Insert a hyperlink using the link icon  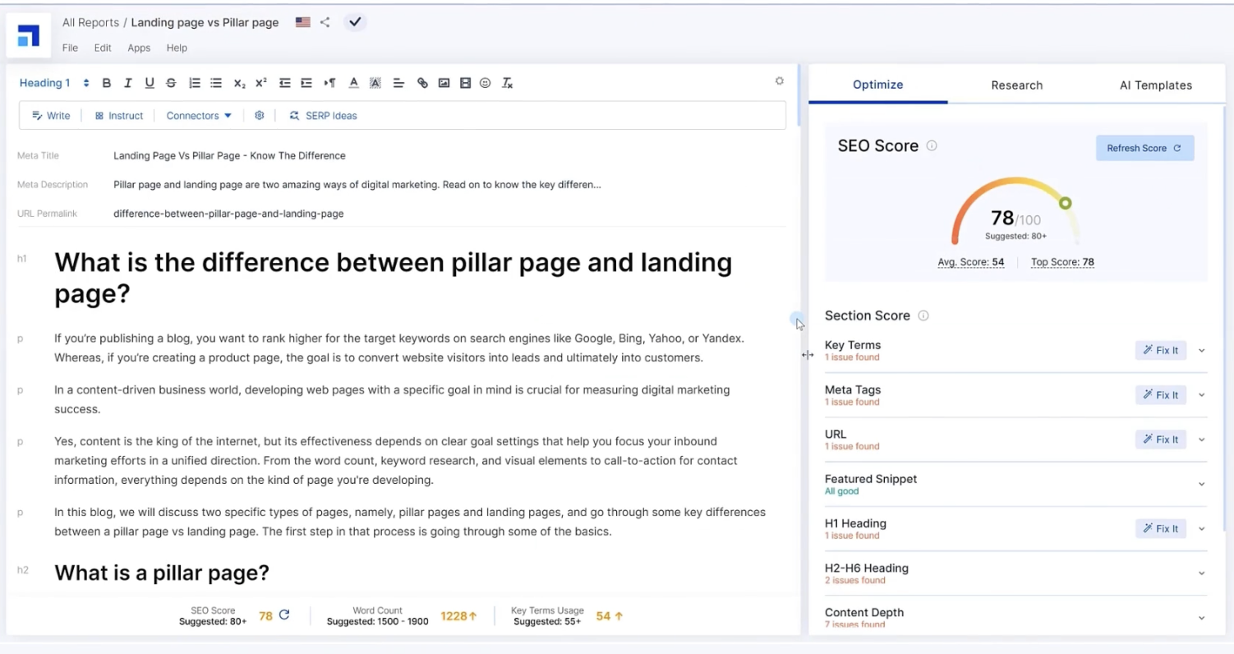tap(422, 83)
